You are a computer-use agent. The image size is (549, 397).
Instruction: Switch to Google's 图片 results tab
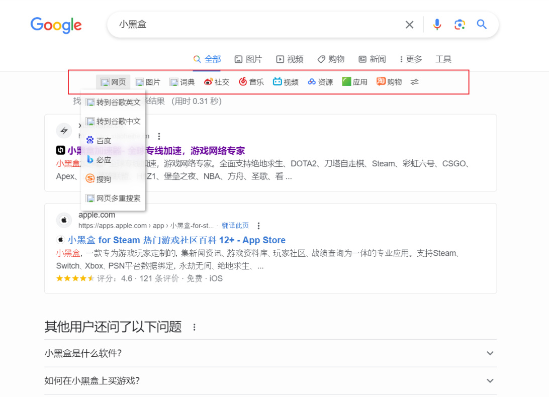pyautogui.click(x=248, y=59)
